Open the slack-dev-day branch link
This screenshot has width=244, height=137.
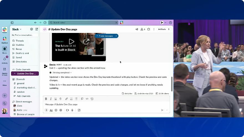click(144, 94)
